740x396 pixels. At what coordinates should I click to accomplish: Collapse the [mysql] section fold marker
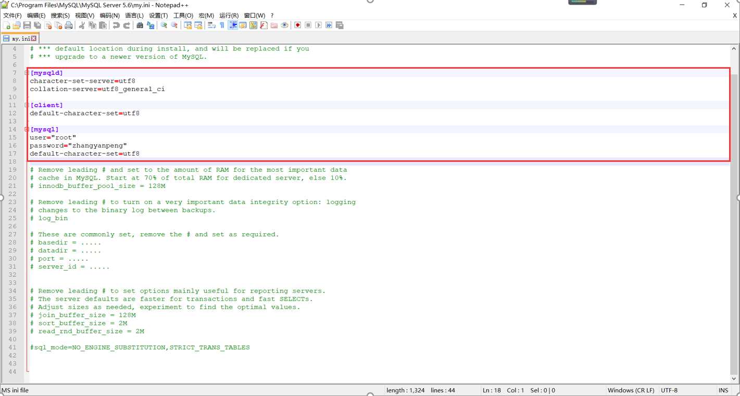27,129
